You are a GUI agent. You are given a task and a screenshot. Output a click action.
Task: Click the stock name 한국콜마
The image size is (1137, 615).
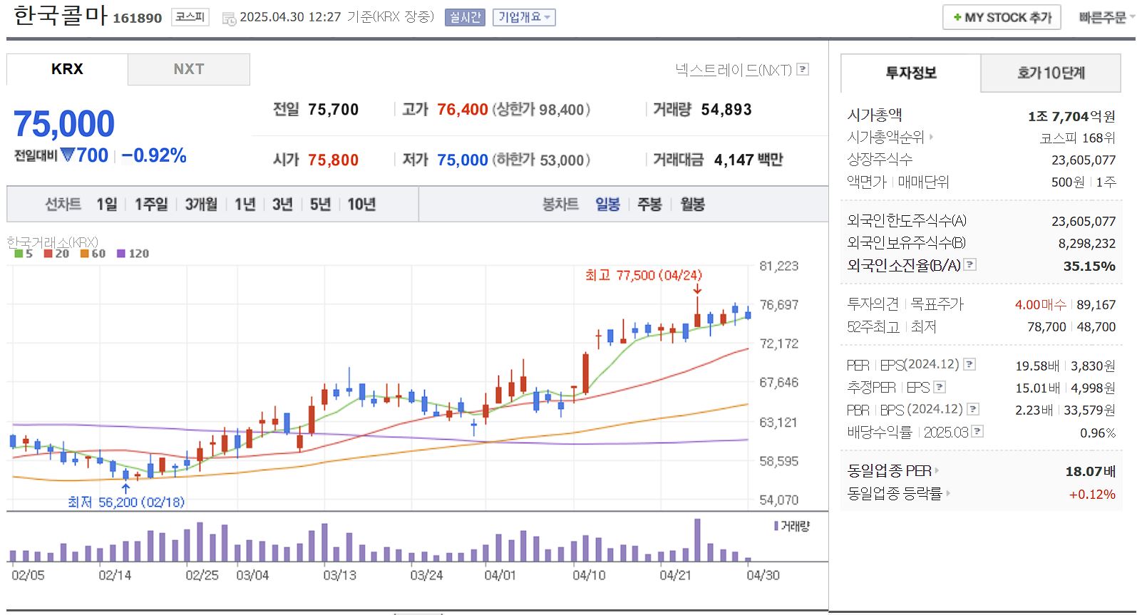61,16
